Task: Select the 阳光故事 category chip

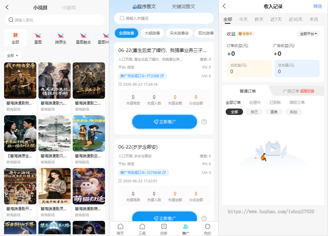Action: [205, 33]
